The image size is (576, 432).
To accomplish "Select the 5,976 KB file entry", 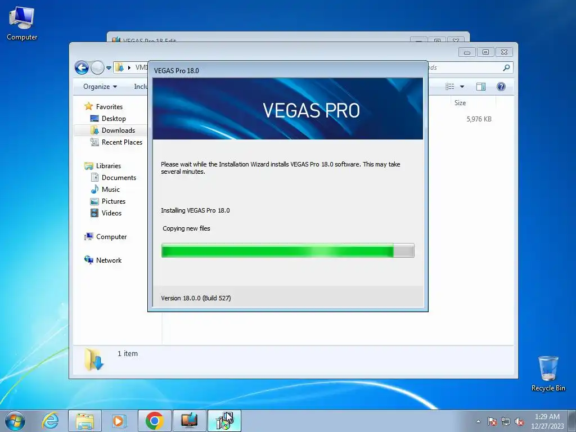I will pos(479,119).
